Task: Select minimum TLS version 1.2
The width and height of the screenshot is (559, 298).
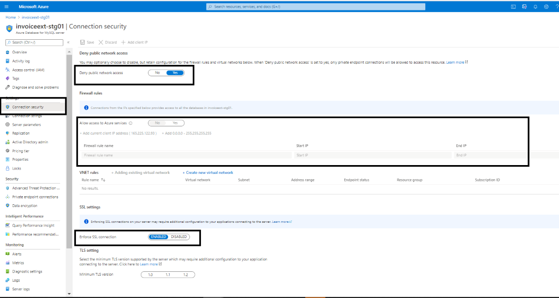Action: [186, 275]
